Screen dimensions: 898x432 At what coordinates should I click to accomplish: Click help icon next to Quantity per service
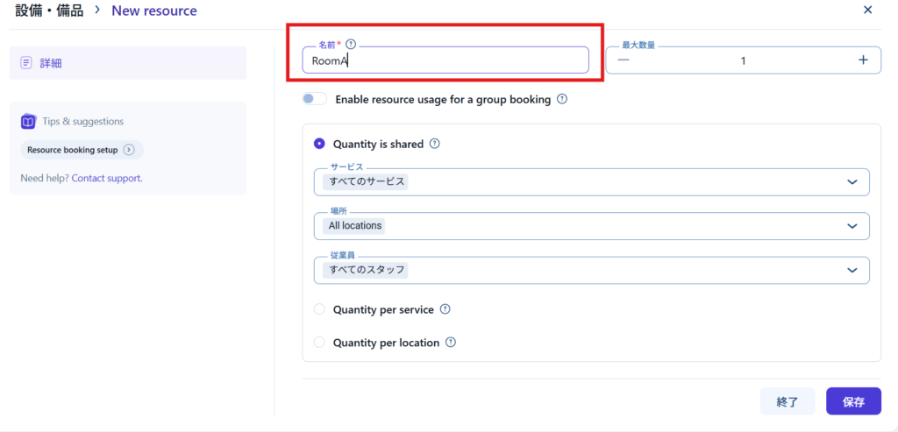point(445,309)
